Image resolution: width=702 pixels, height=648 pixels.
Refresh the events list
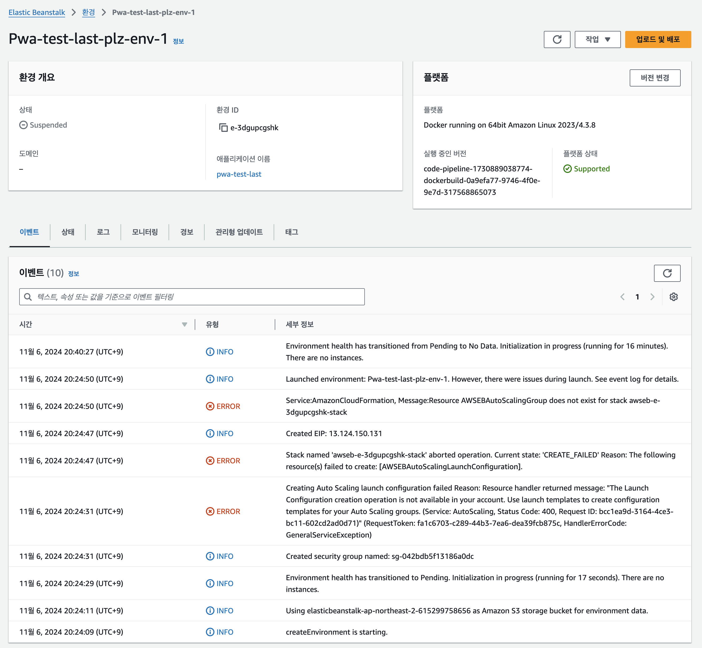(x=667, y=273)
